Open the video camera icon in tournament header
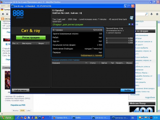The height and width of the screenshot is (120, 160). tap(131, 18)
